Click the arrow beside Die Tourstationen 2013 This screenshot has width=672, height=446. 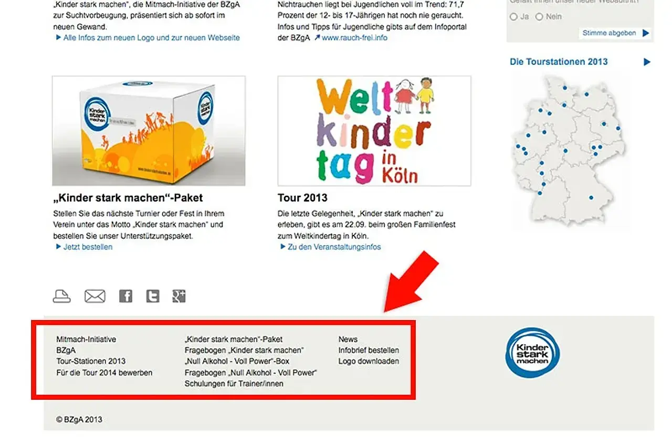click(647, 62)
